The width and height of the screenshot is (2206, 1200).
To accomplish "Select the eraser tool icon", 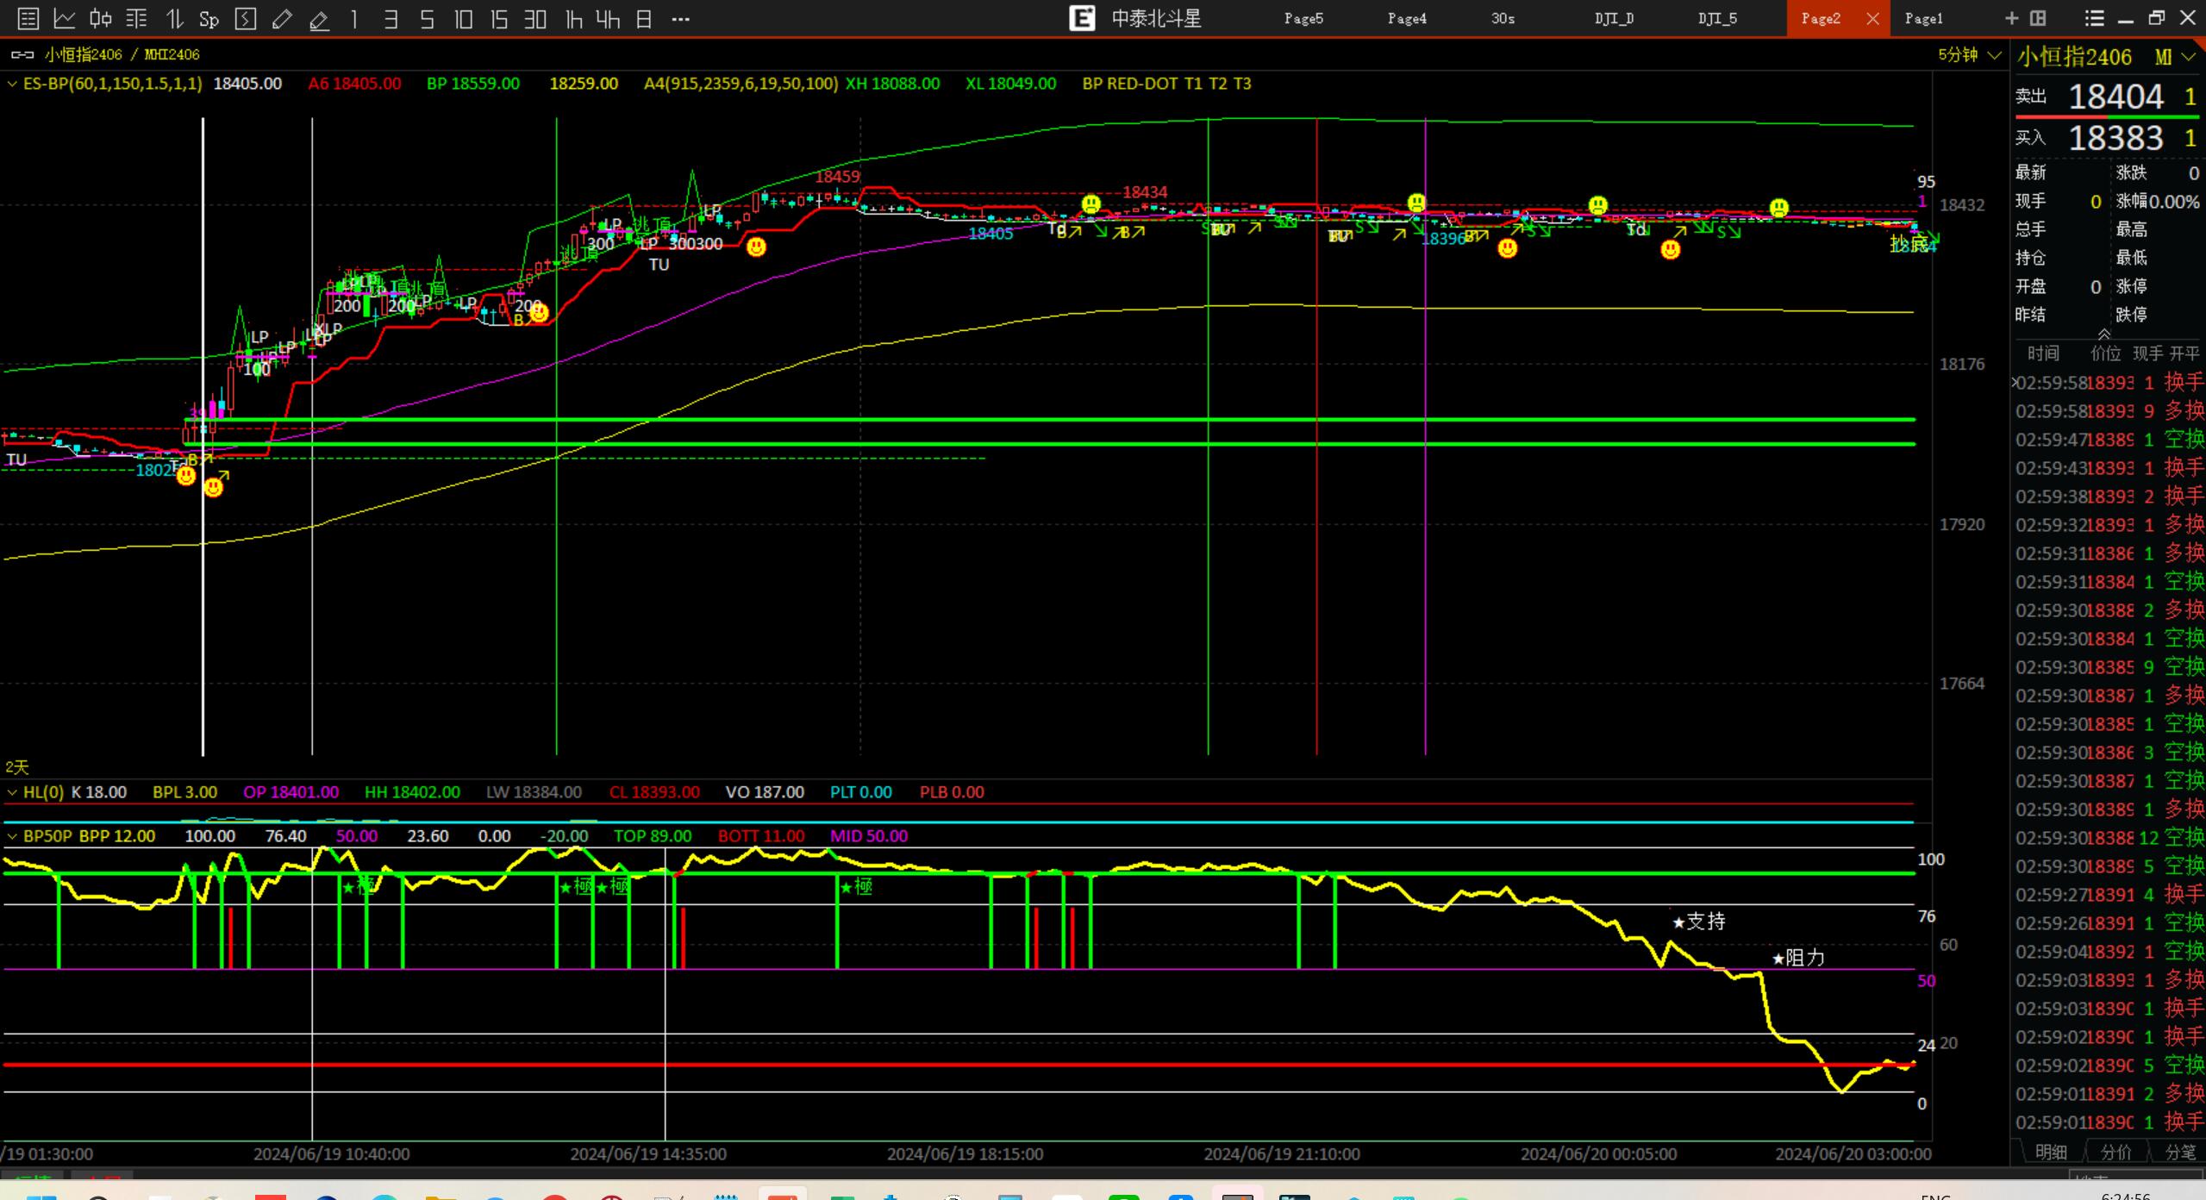I will (x=319, y=18).
